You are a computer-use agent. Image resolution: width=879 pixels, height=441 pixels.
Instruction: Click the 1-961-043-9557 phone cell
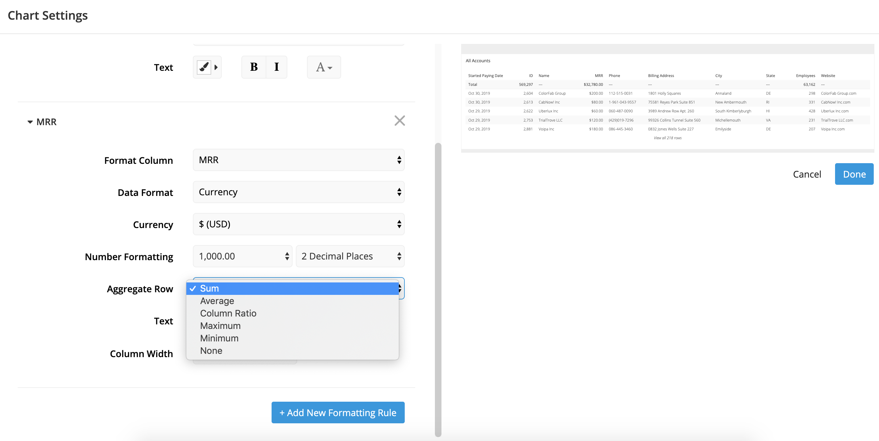622,102
